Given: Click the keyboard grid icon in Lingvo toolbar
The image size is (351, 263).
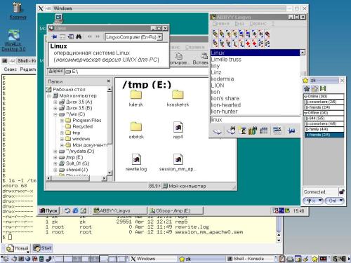Looking at the screenshot, I should tap(264, 130).
